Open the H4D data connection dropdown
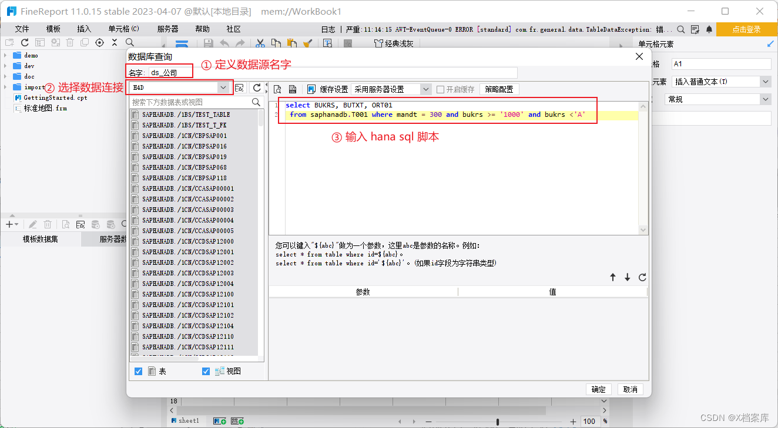 (223, 87)
